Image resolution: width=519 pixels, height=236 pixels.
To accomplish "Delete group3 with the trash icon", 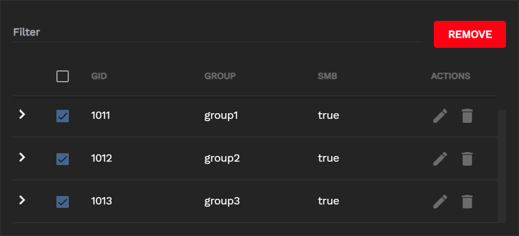I will pyautogui.click(x=467, y=201).
